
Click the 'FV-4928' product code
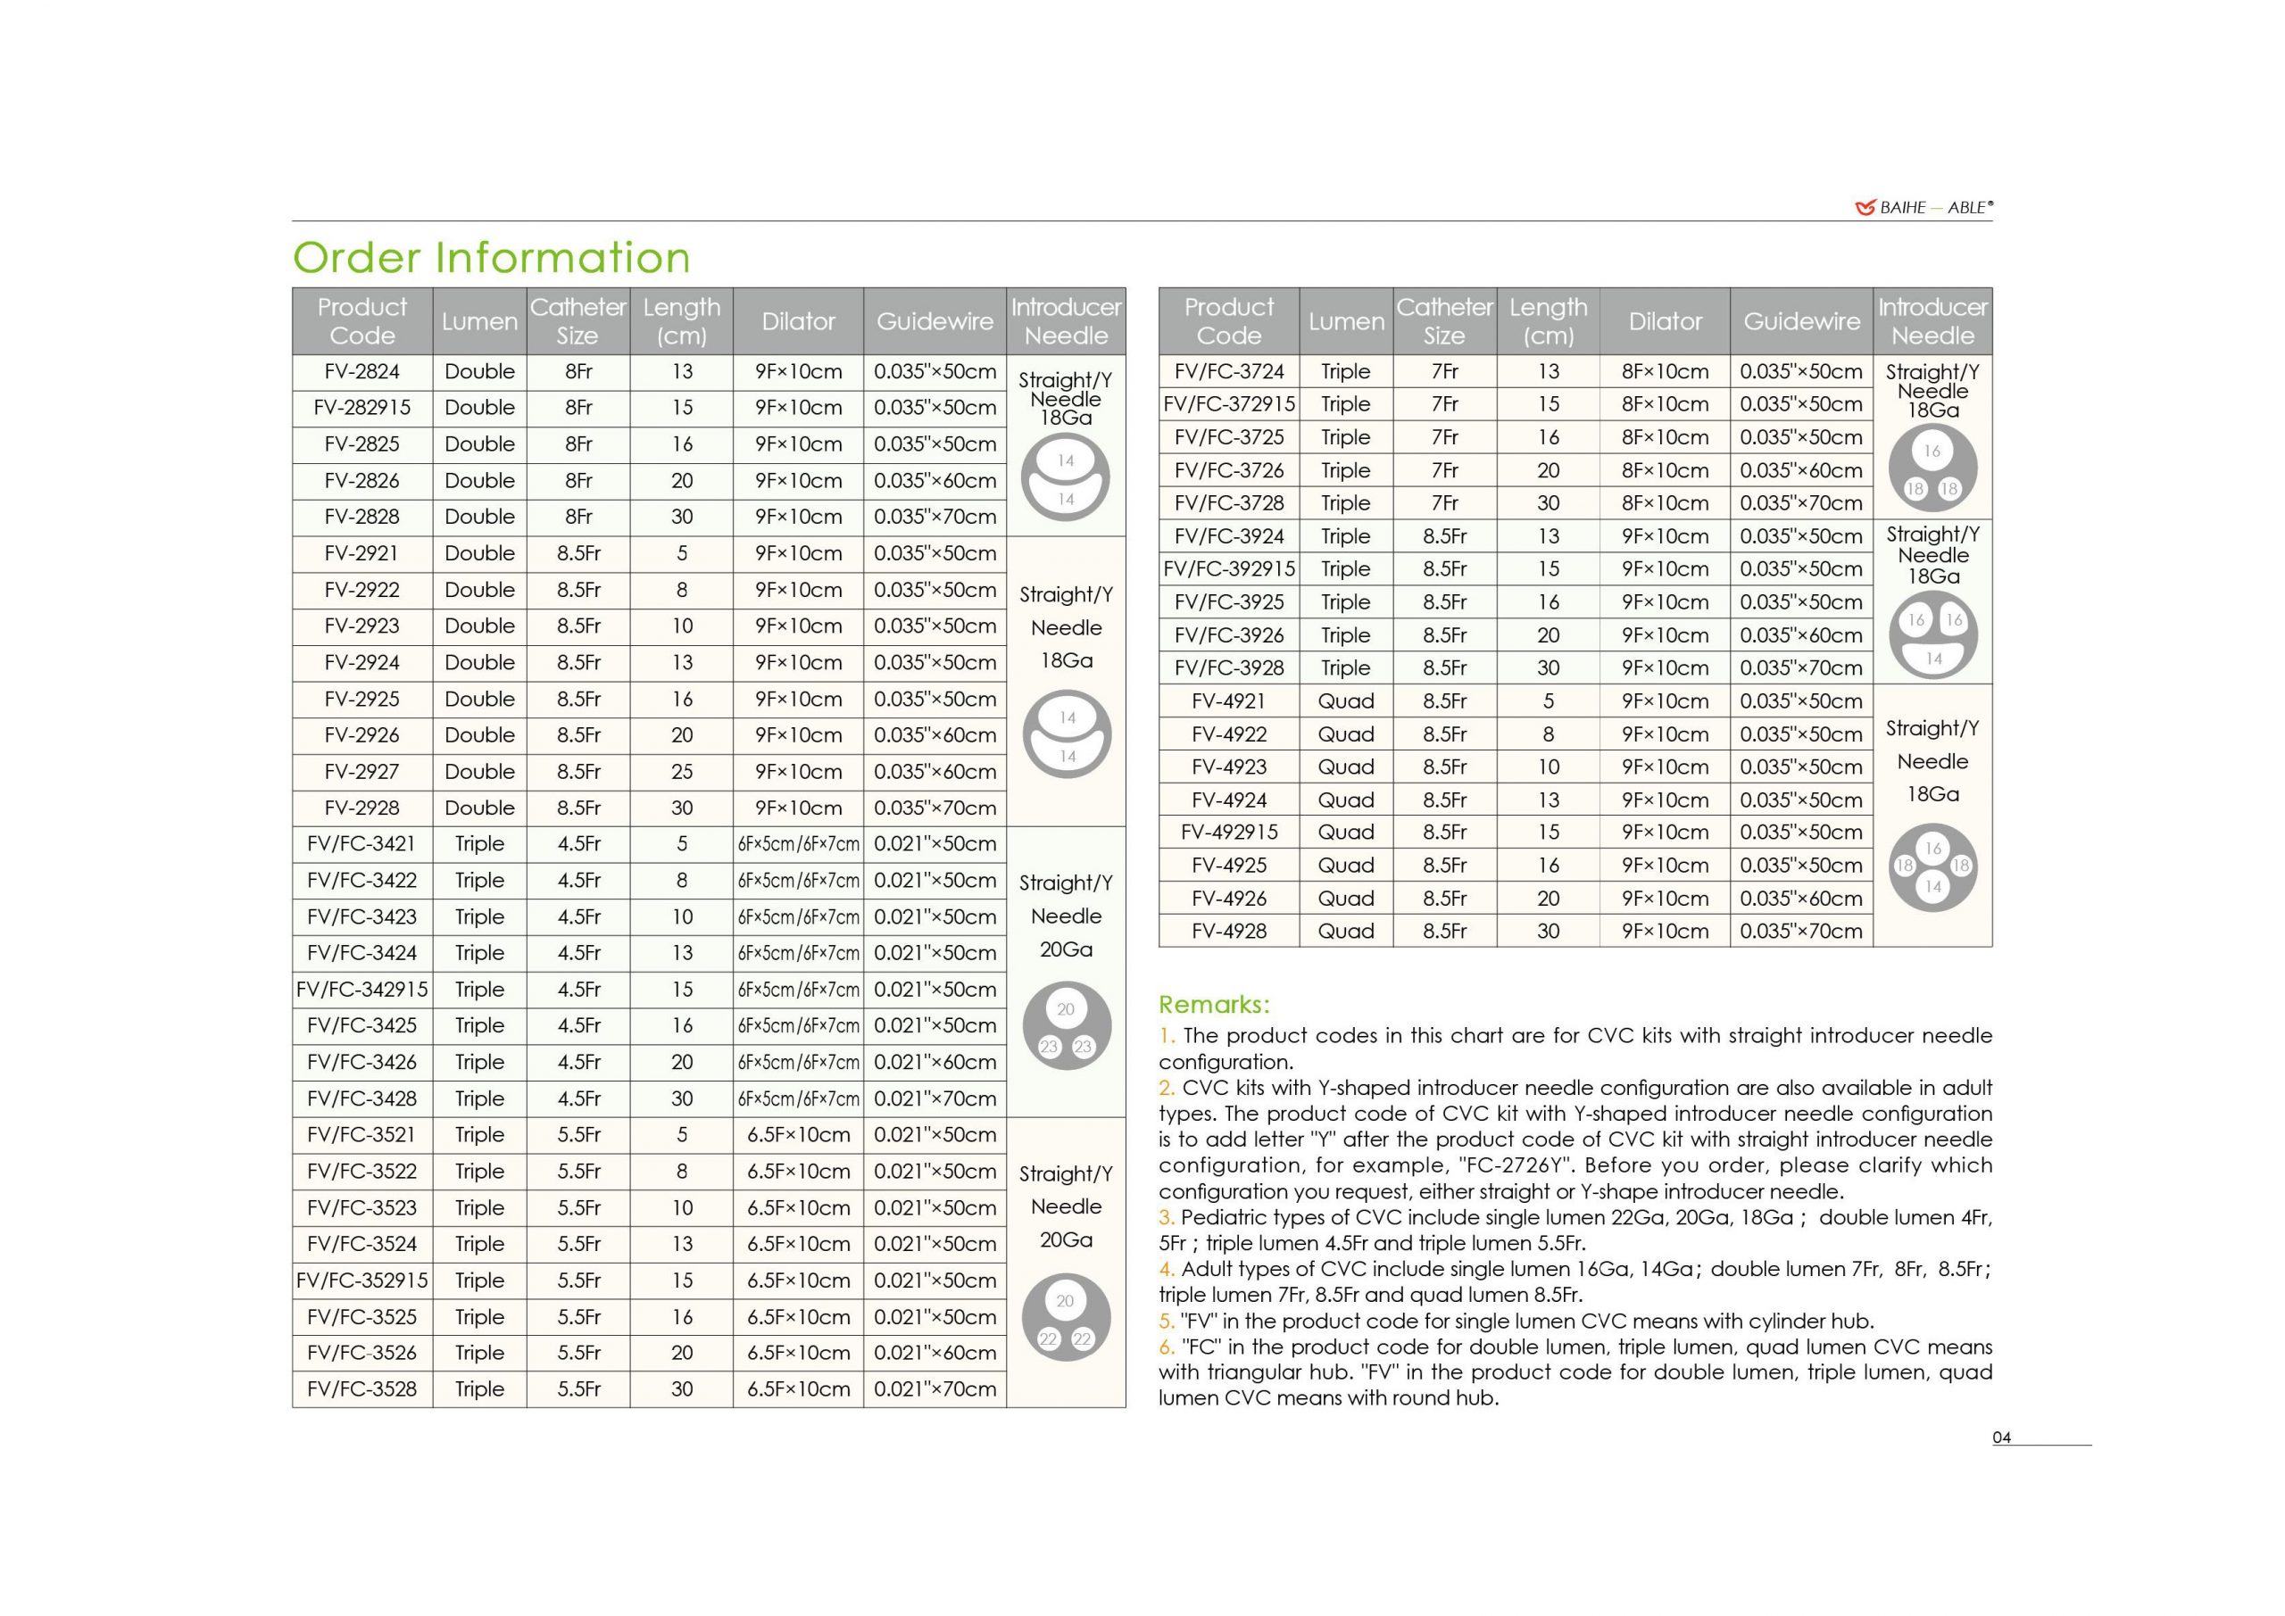[x=1229, y=932]
